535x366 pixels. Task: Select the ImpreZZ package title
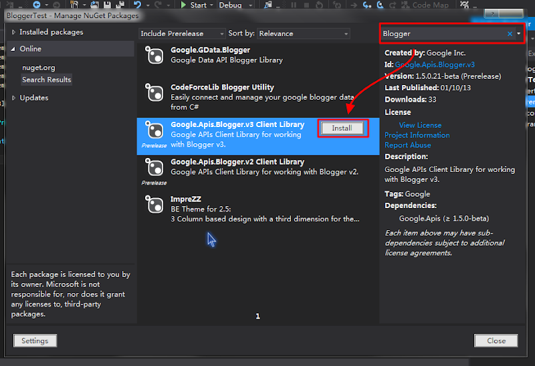click(x=186, y=199)
